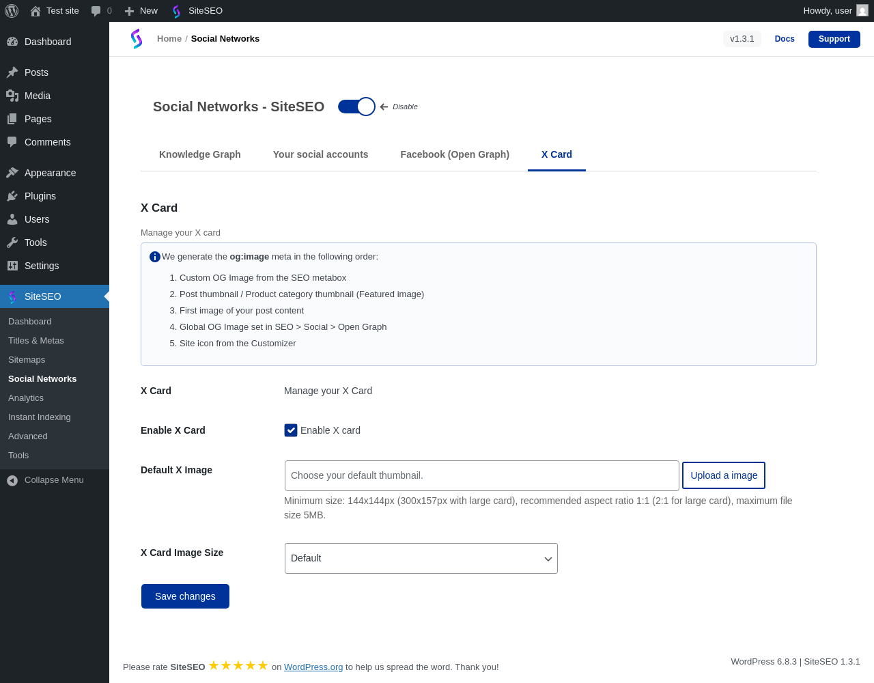This screenshot has width=874, height=683.
Task: Follow the WordPress.org rating link
Action: tap(313, 667)
